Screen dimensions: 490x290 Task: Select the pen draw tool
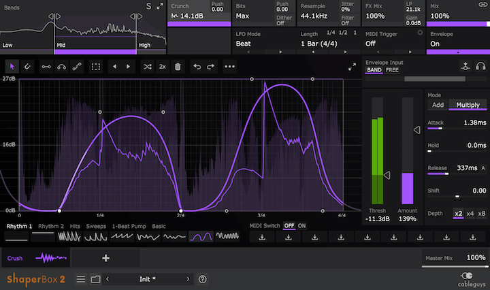pyautogui.click(x=27, y=67)
